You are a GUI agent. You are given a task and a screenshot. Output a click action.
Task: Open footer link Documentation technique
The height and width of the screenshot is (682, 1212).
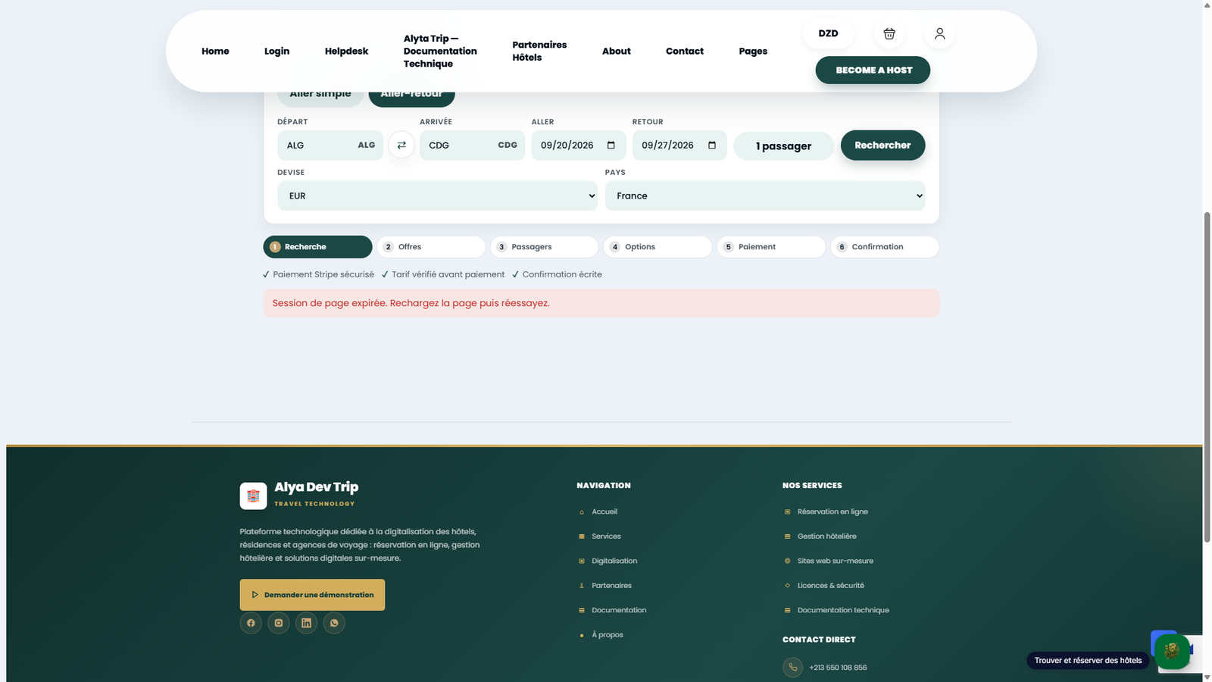tap(843, 610)
